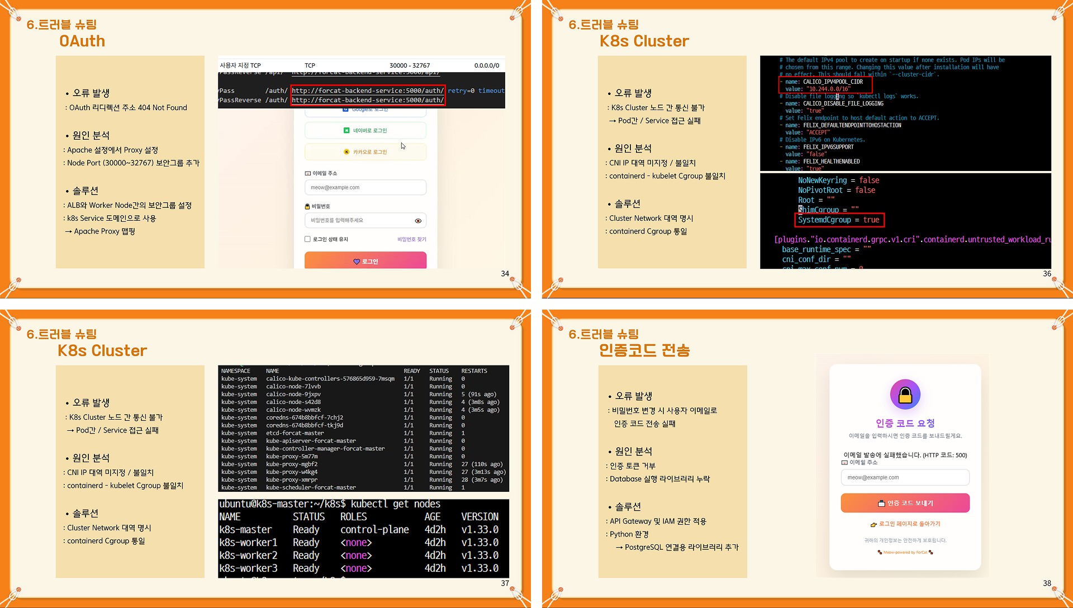The height and width of the screenshot is (608, 1073).
Task: Click 네이버로 로그인 button
Action: tap(365, 130)
